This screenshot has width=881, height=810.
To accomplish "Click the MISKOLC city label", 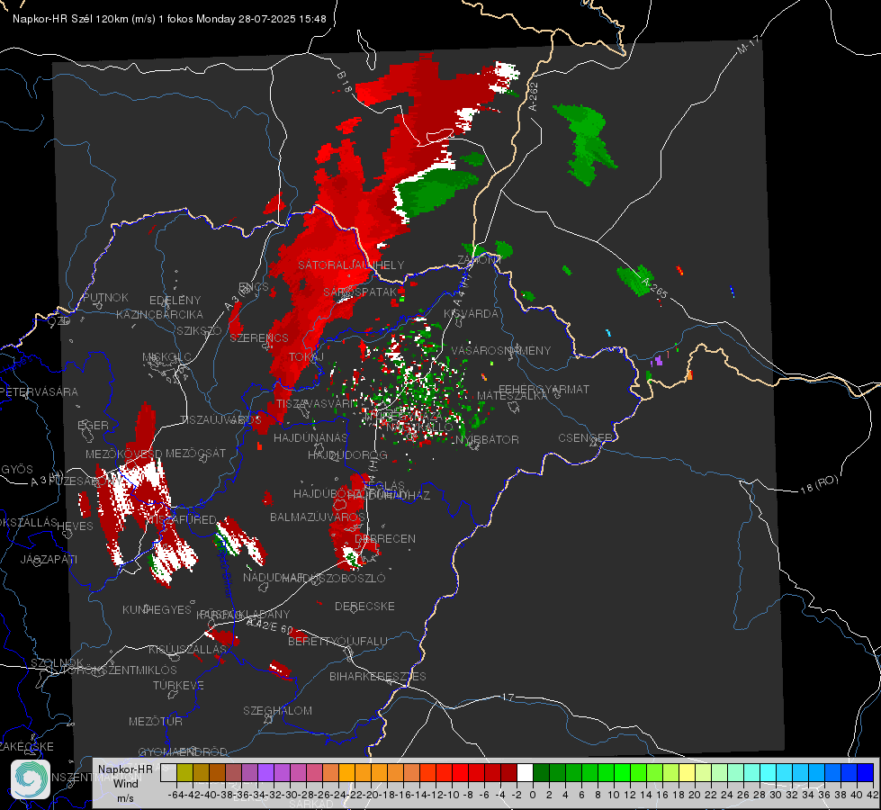I will point(166,357).
